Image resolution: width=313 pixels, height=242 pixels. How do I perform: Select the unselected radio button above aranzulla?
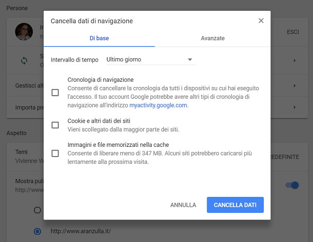[x=37, y=210]
